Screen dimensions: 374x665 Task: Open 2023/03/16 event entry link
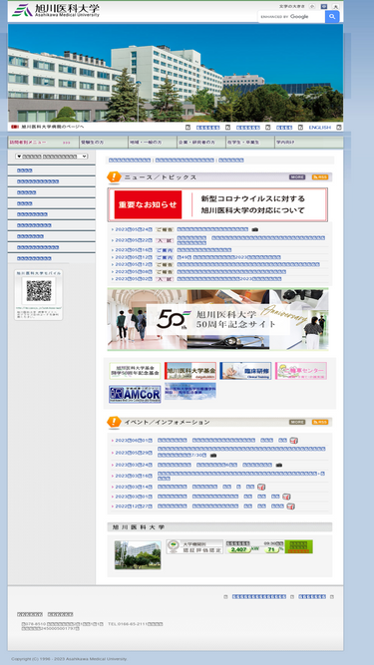point(241,476)
